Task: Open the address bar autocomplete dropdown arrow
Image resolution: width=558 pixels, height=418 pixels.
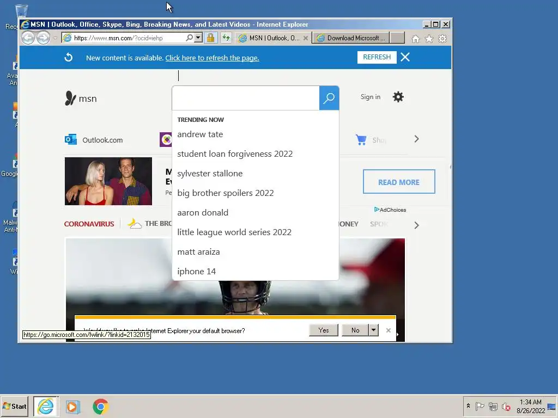Action: coord(198,38)
